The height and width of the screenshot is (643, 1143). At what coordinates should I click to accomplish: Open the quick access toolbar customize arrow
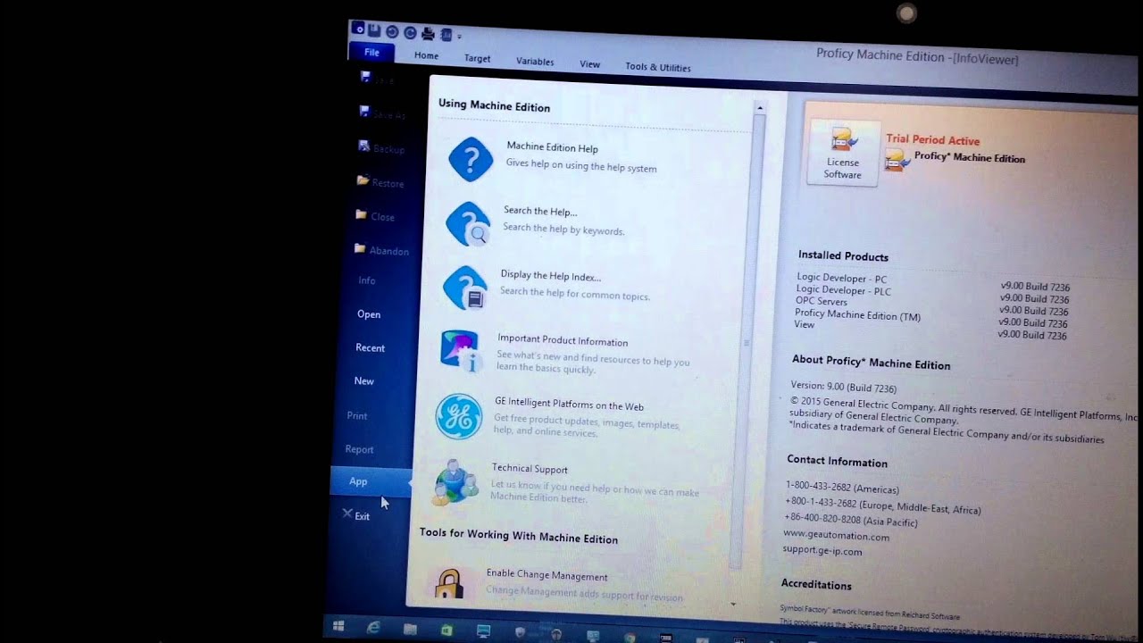459,37
